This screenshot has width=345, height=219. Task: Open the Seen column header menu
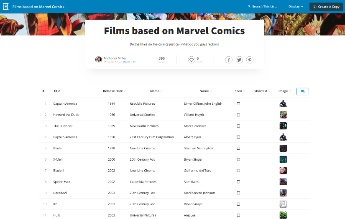pyautogui.click(x=240, y=91)
